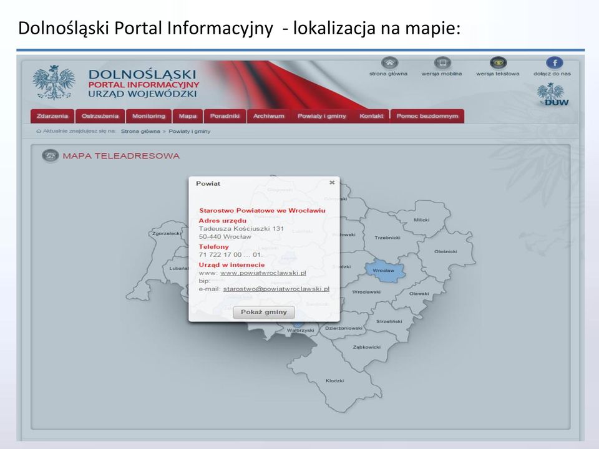Click the Mapa Teleadresowa phone icon
599x449 pixels.
51,156
